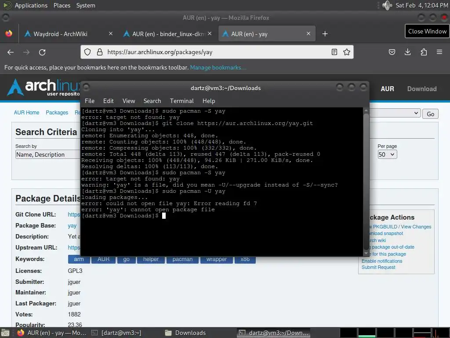Open the Applications panel menu
The width and height of the screenshot is (450, 338).
(x=31, y=5)
